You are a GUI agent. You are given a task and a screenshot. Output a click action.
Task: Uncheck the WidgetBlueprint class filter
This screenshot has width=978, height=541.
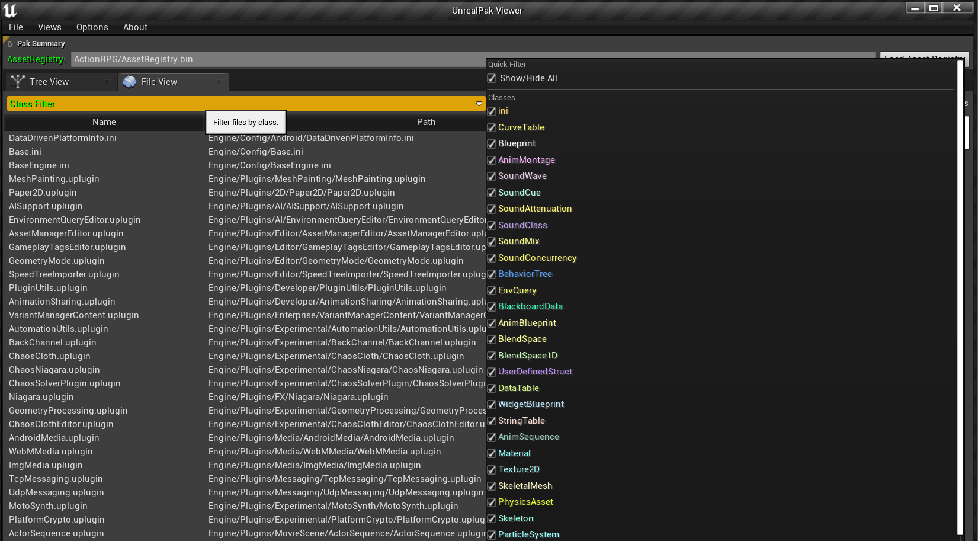click(492, 404)
